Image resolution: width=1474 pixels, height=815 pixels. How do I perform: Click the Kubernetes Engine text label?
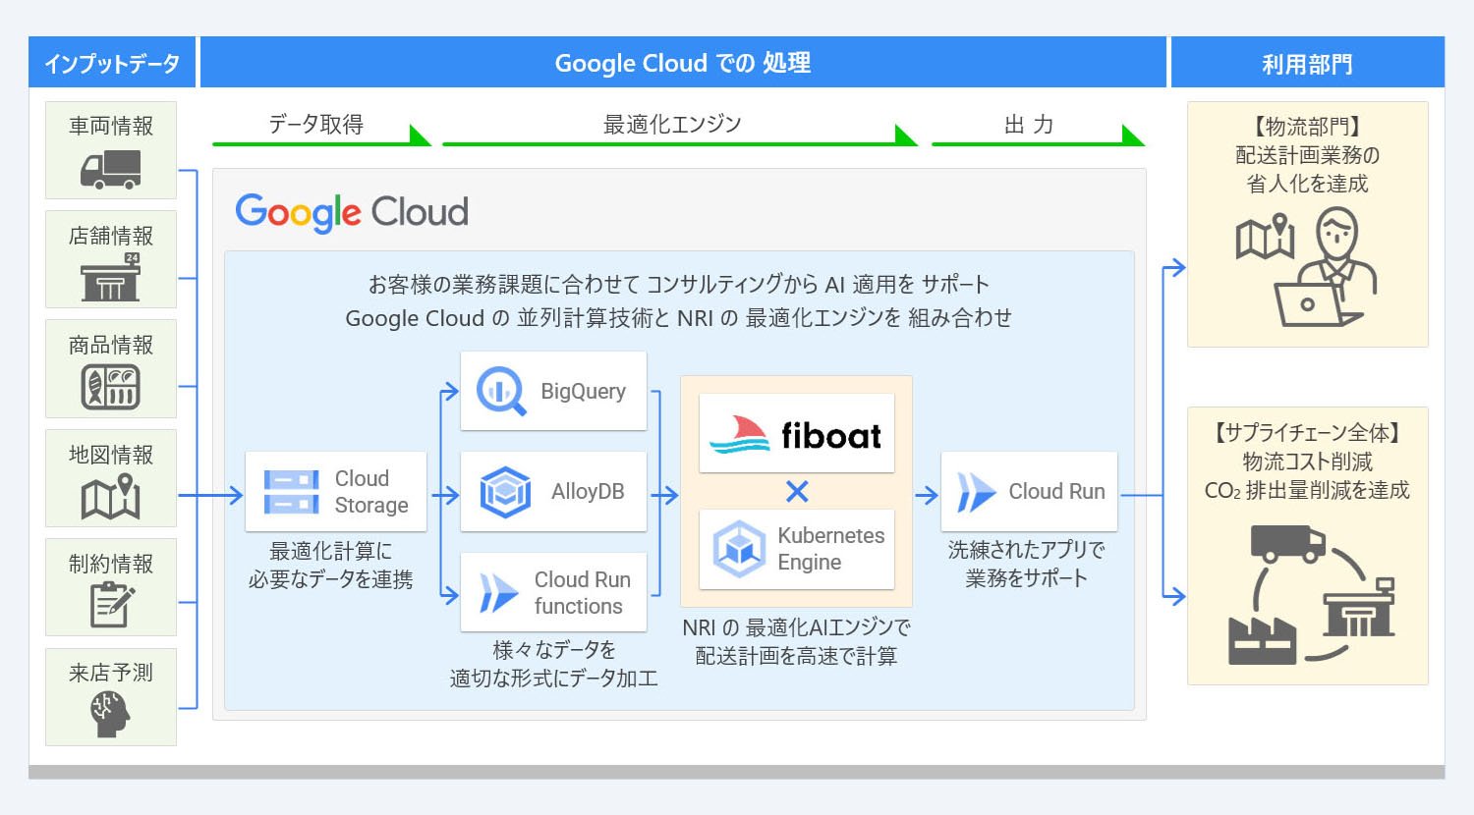point(831,549)
